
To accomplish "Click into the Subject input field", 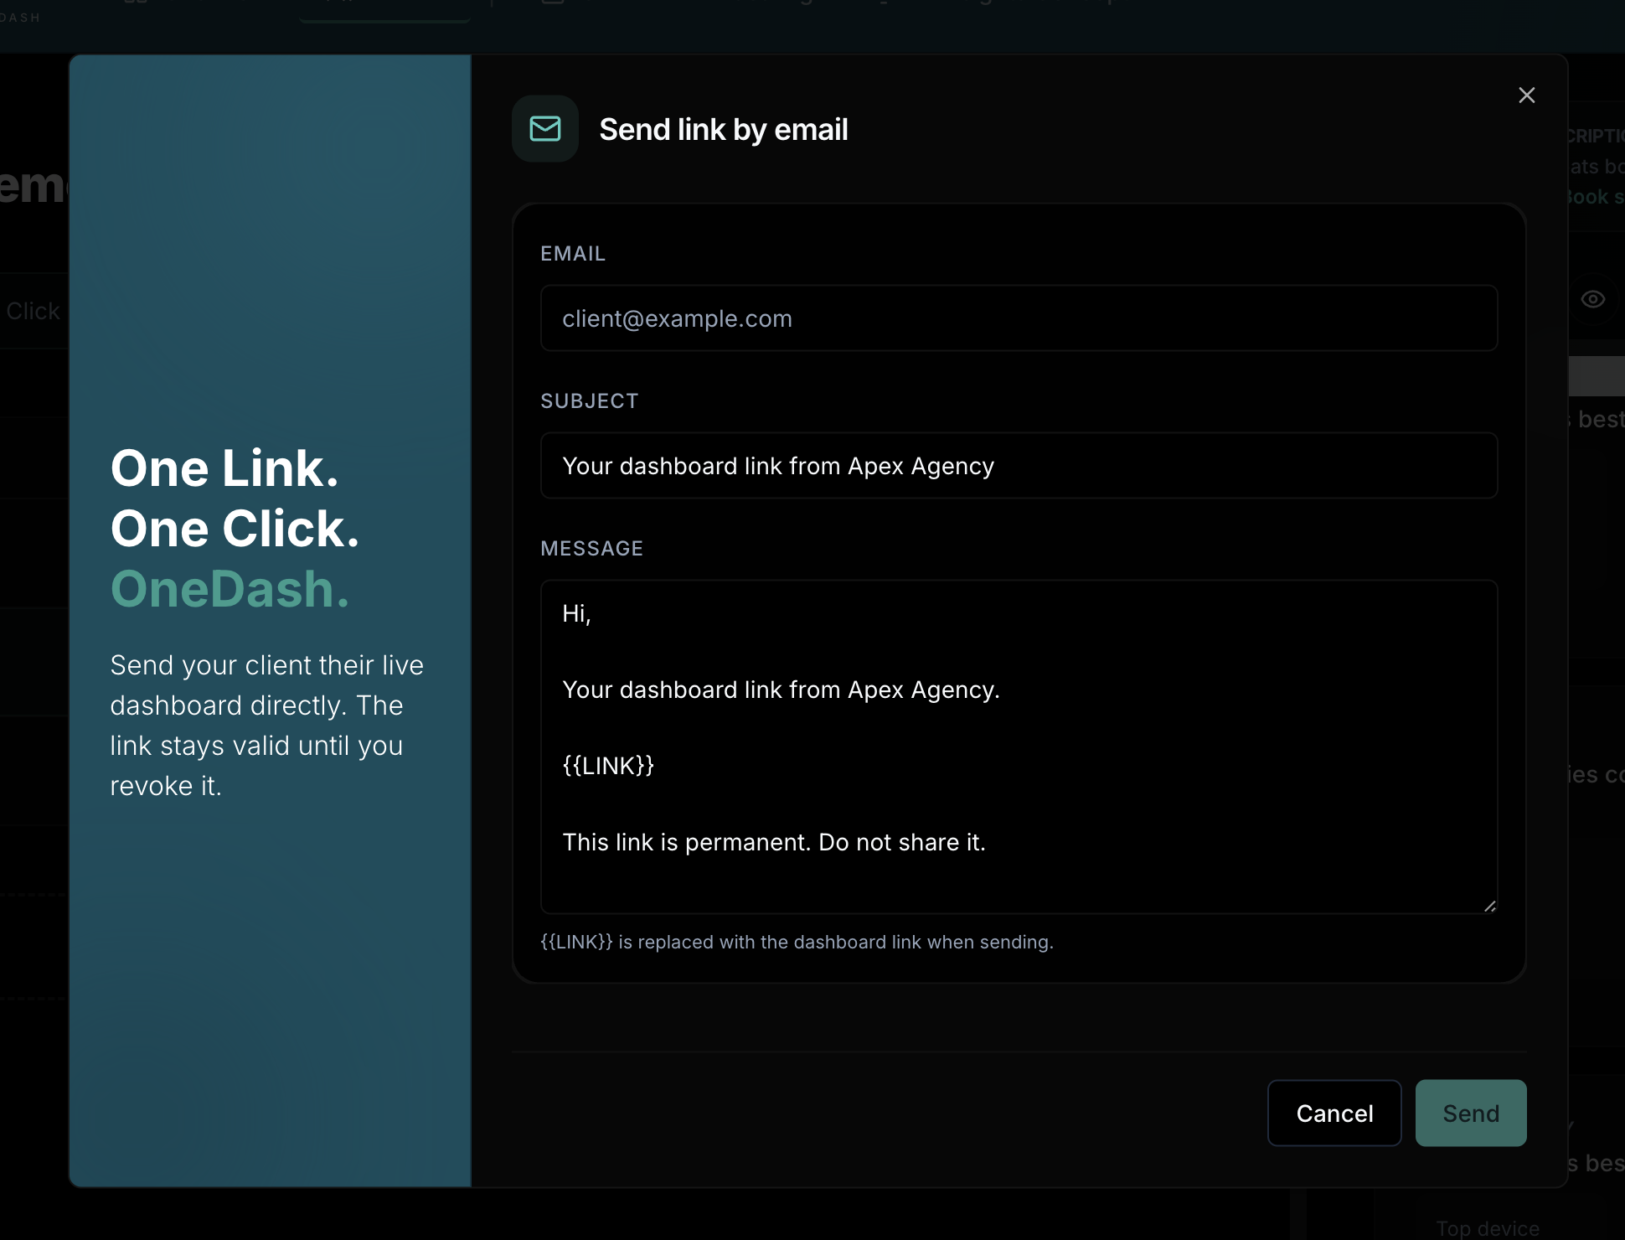I will pos(1019,466).
